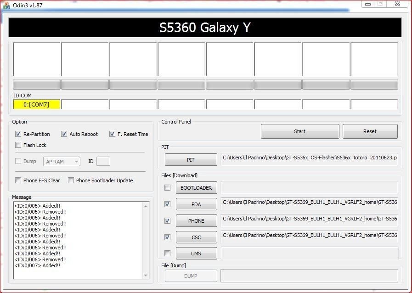Click the PIT file path field
The width and height of the screenshot is (412, 293).
point(309,159)
